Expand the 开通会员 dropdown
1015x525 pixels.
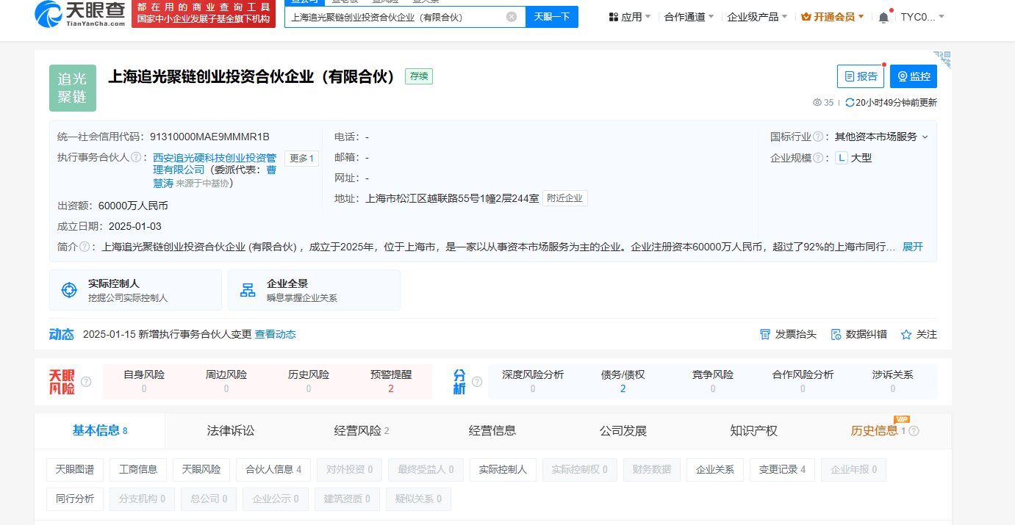(x=861, y=17)
